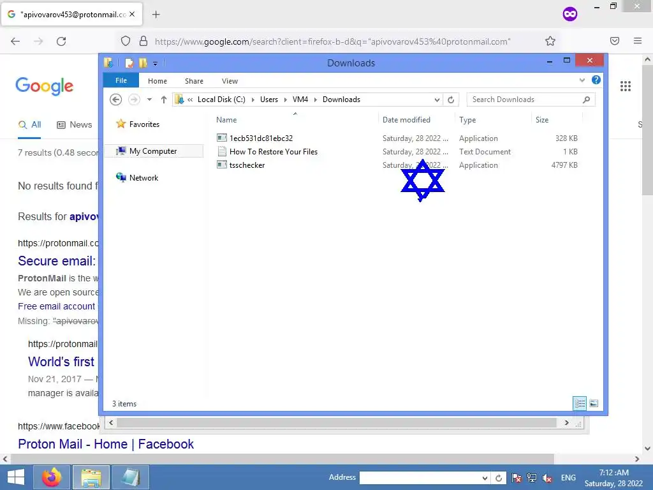Open a new Firefox tab
Image resolution: width=653 pixels, height=490 pixels.
[156, 15]
